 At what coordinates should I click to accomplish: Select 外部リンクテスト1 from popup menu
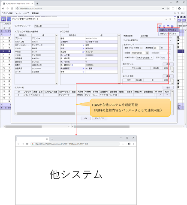click(169, 30)
